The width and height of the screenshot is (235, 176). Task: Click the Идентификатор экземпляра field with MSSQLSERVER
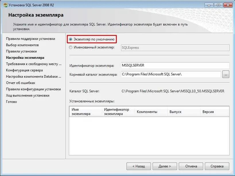point(175,65)
